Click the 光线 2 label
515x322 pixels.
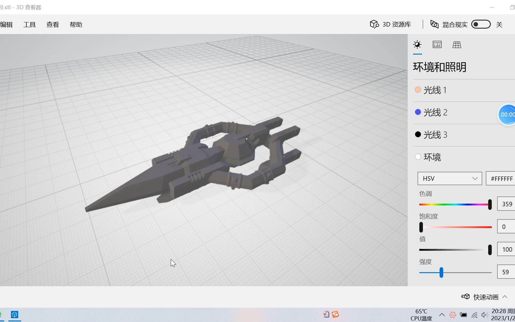[x=435, y=112]
